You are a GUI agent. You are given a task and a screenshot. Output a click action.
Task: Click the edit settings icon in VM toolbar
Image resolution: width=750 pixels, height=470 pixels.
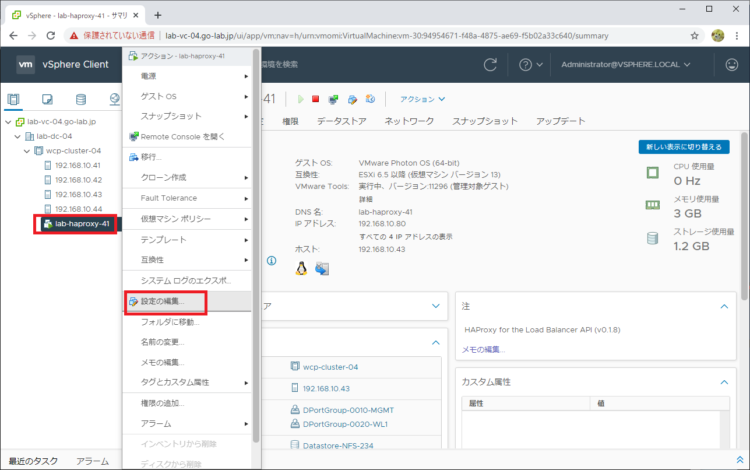(x=352, y=99)
